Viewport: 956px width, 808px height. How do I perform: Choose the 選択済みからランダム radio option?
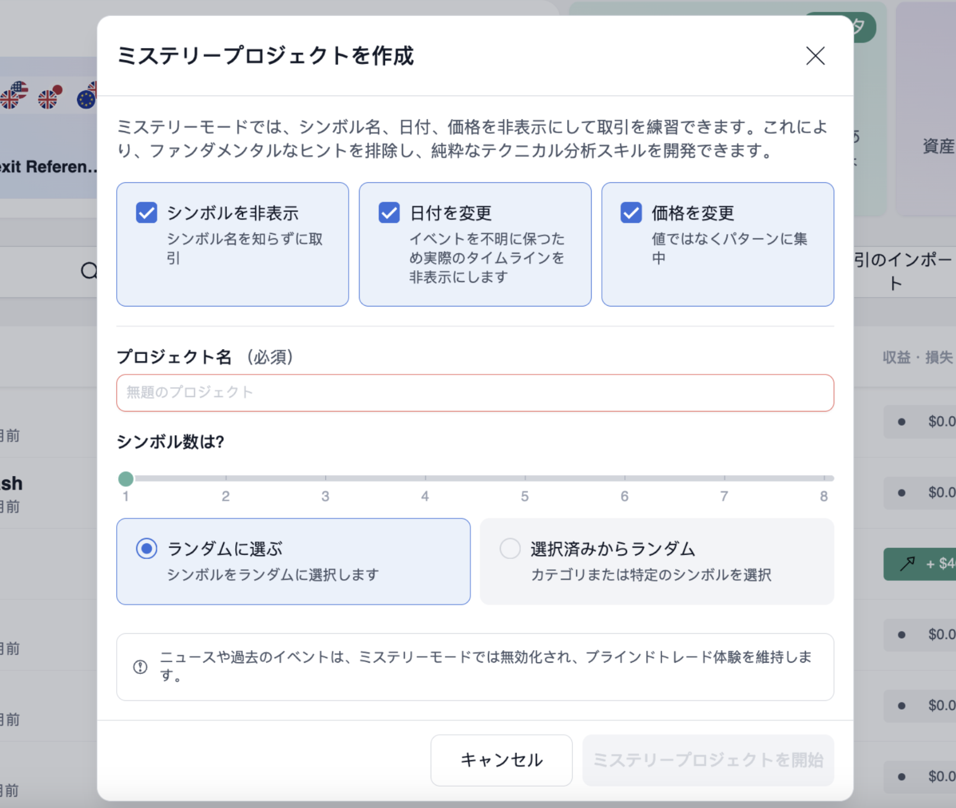510,548
